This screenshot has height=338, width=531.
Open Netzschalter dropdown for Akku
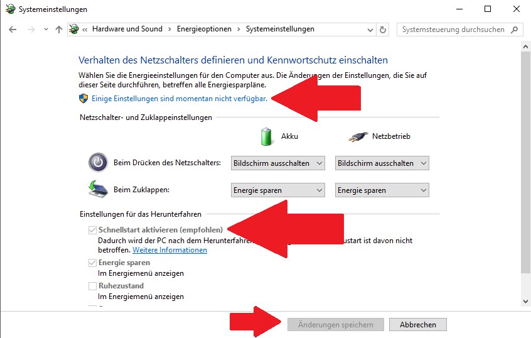277,163
